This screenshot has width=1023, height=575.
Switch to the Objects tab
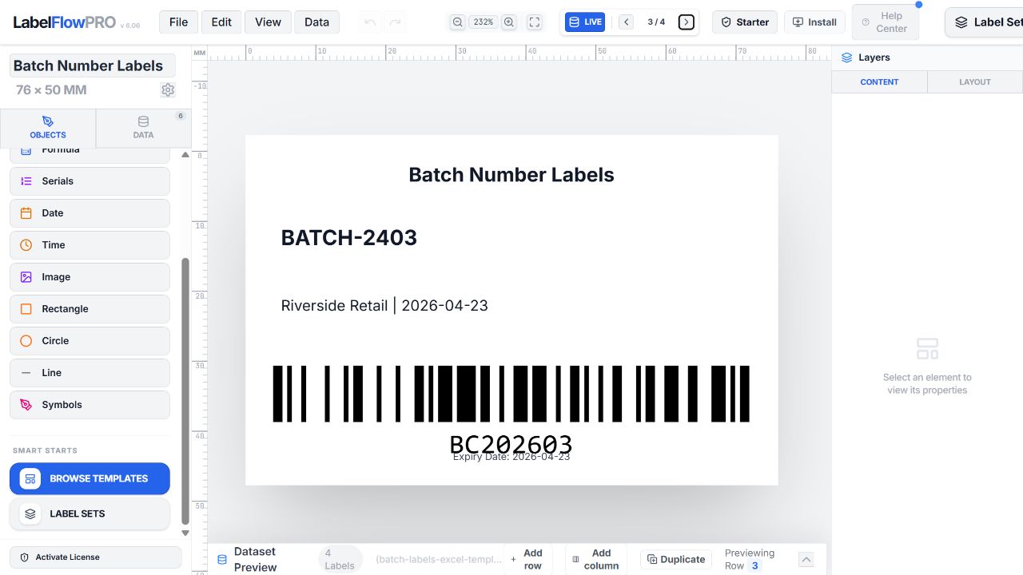48,128
